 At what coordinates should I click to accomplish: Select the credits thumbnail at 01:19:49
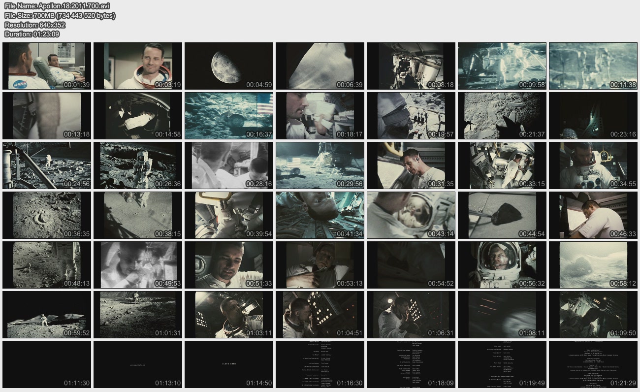502,364
